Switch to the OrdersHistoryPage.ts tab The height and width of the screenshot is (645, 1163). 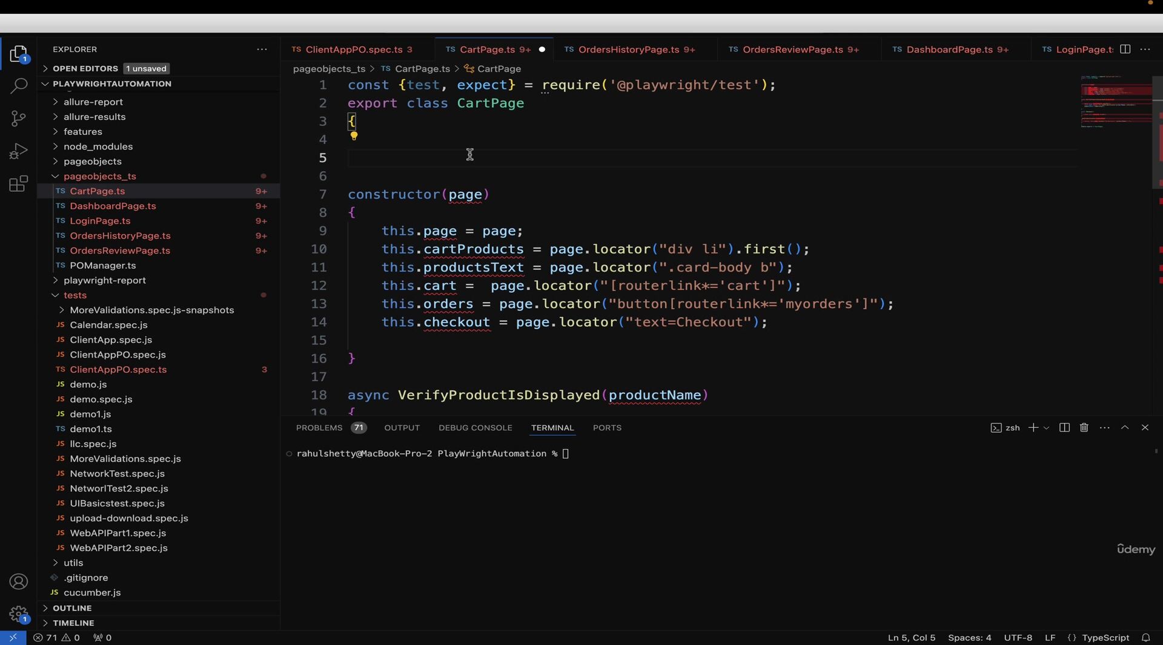pyautogui.click(x=629, y=50)
